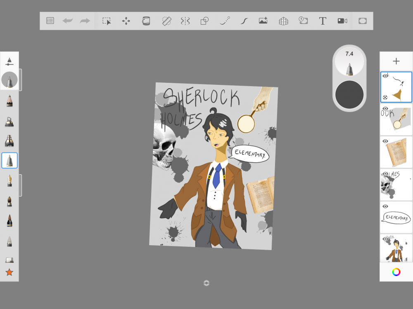Select the Fountain nib pen brush

9,181
